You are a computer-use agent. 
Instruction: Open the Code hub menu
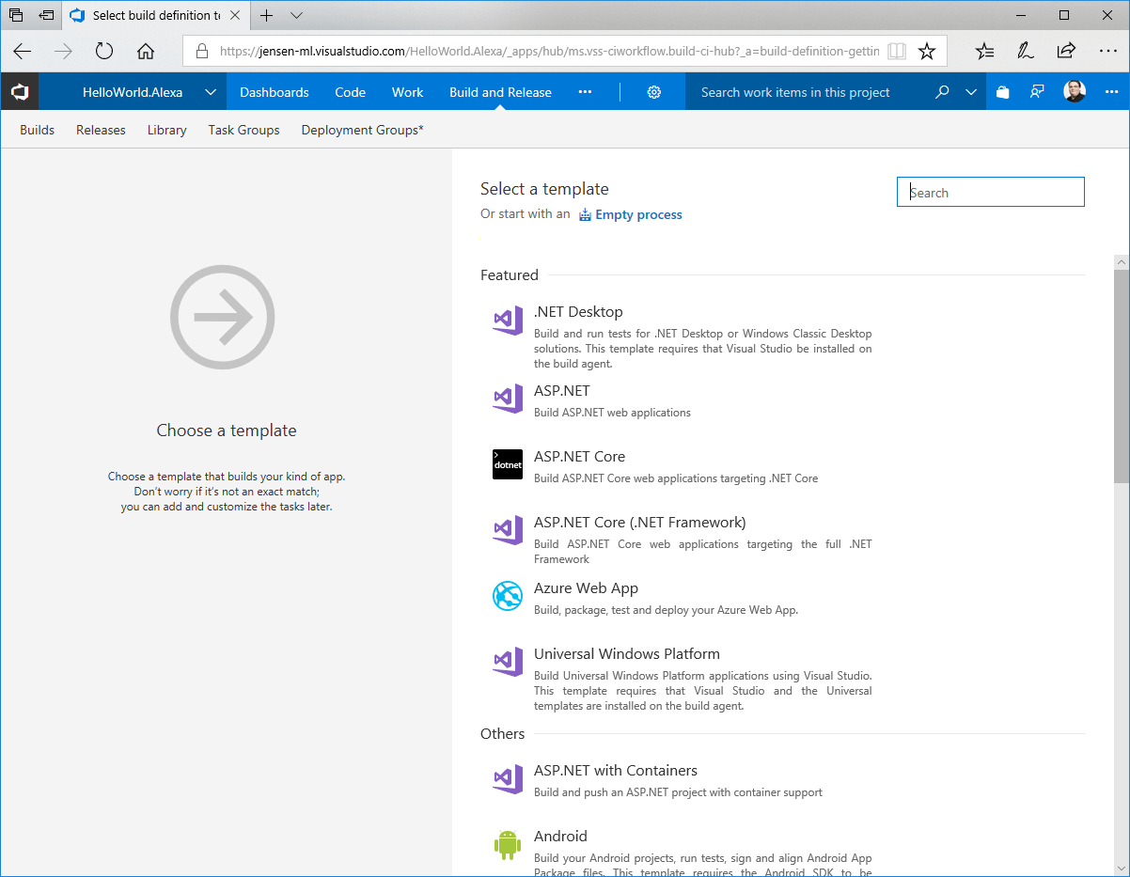coord(350,92)
